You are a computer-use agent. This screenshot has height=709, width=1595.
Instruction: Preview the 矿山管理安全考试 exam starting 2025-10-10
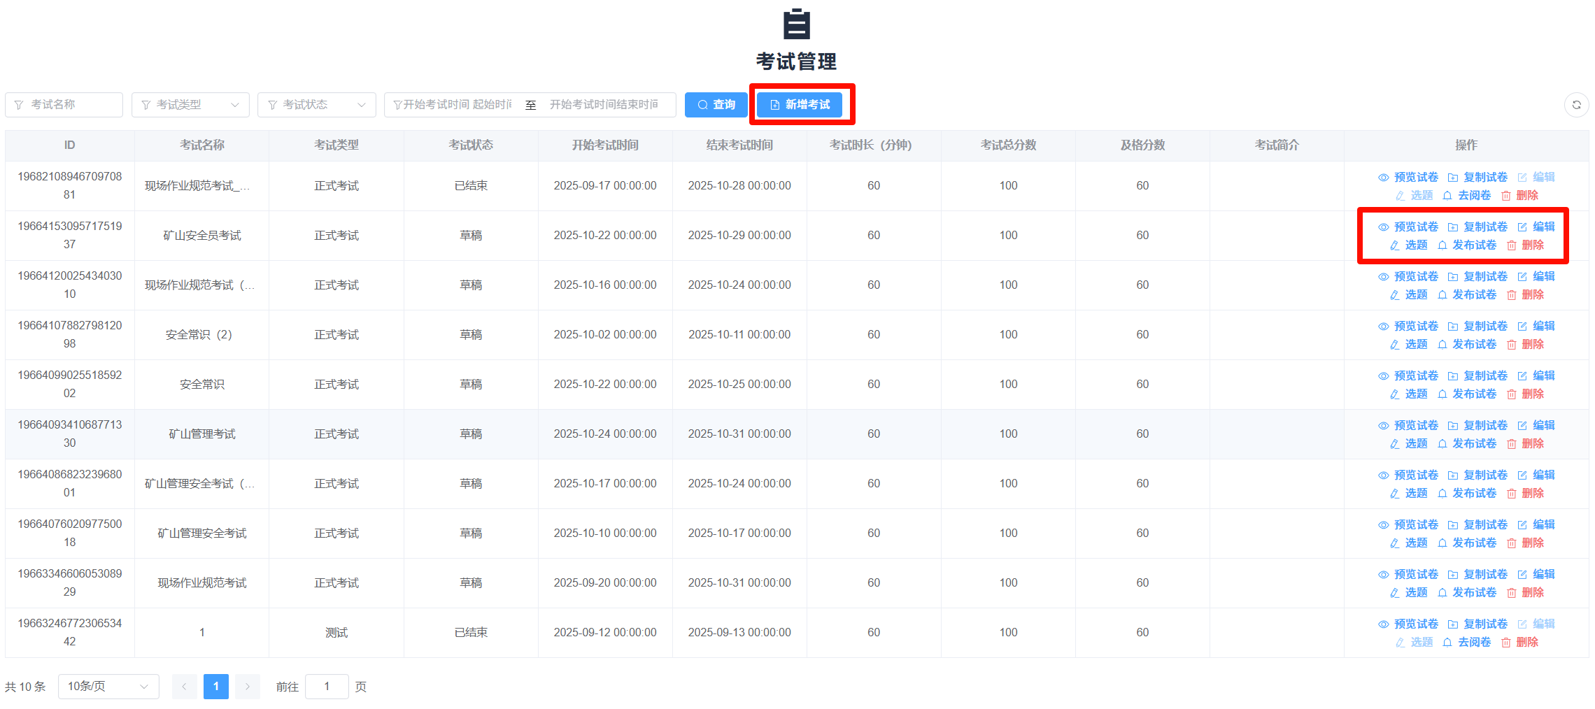[1408, 524]
